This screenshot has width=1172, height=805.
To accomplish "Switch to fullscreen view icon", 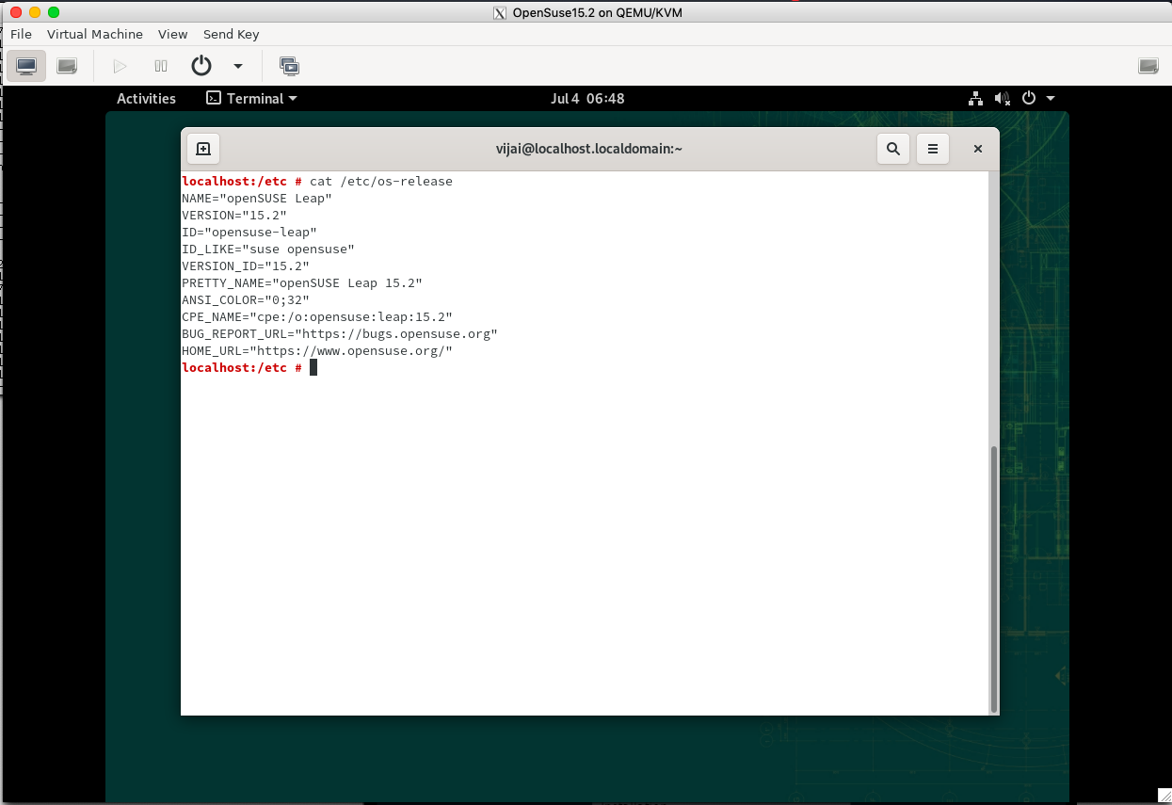I will click(x=1148, y=66).
